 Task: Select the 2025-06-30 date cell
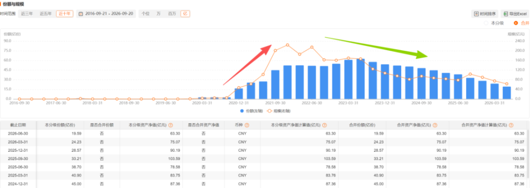(18, 167)
